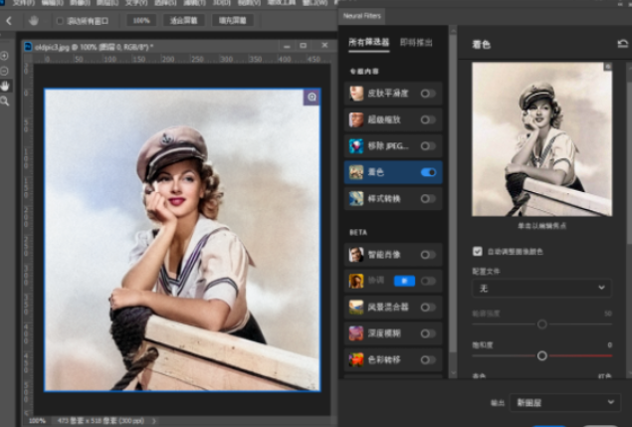This screenshot has height=427, width=632.
Task: Turn off the 着色 filter toggle
Action: pyautogui.click(x=428, y=172)
